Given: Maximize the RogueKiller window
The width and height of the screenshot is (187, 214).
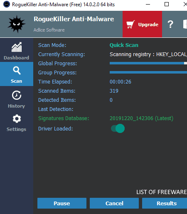Looking at the screenshot, I should point(167,5).
